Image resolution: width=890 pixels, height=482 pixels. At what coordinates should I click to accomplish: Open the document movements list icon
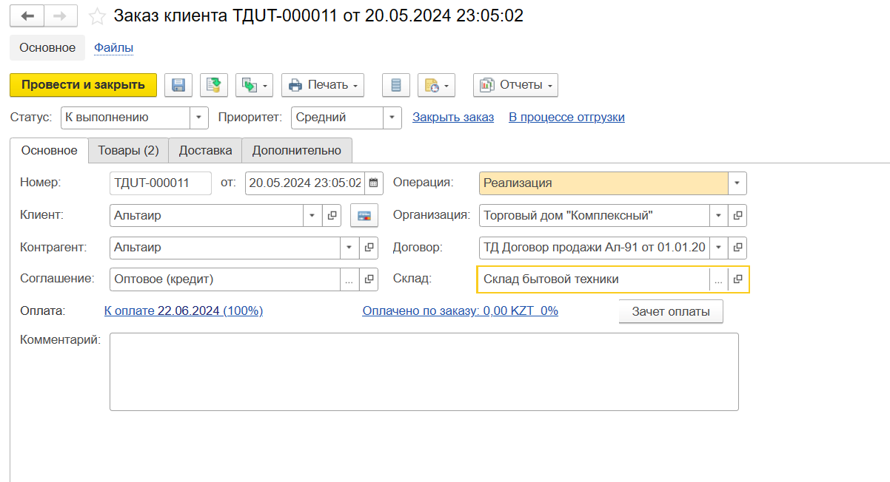pyautogui.click(x=396, y=85)
